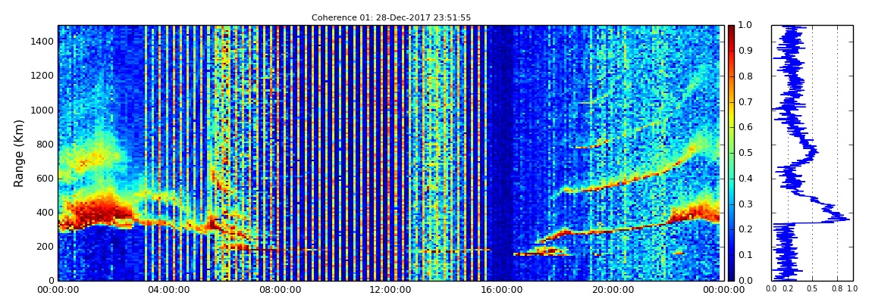Click the colorbar 0.3 value label

[x=744, y=204]
